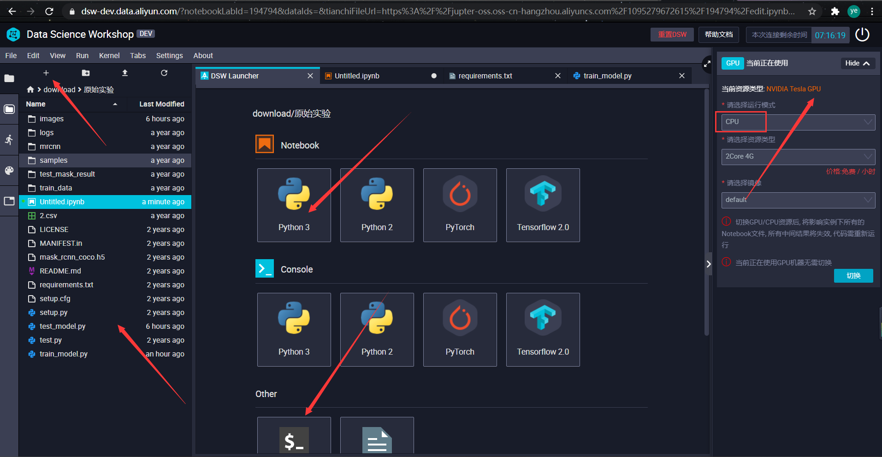The image size is (882, 457).
Task: Open a new terminal from launcher
Action: click(294, 435)
